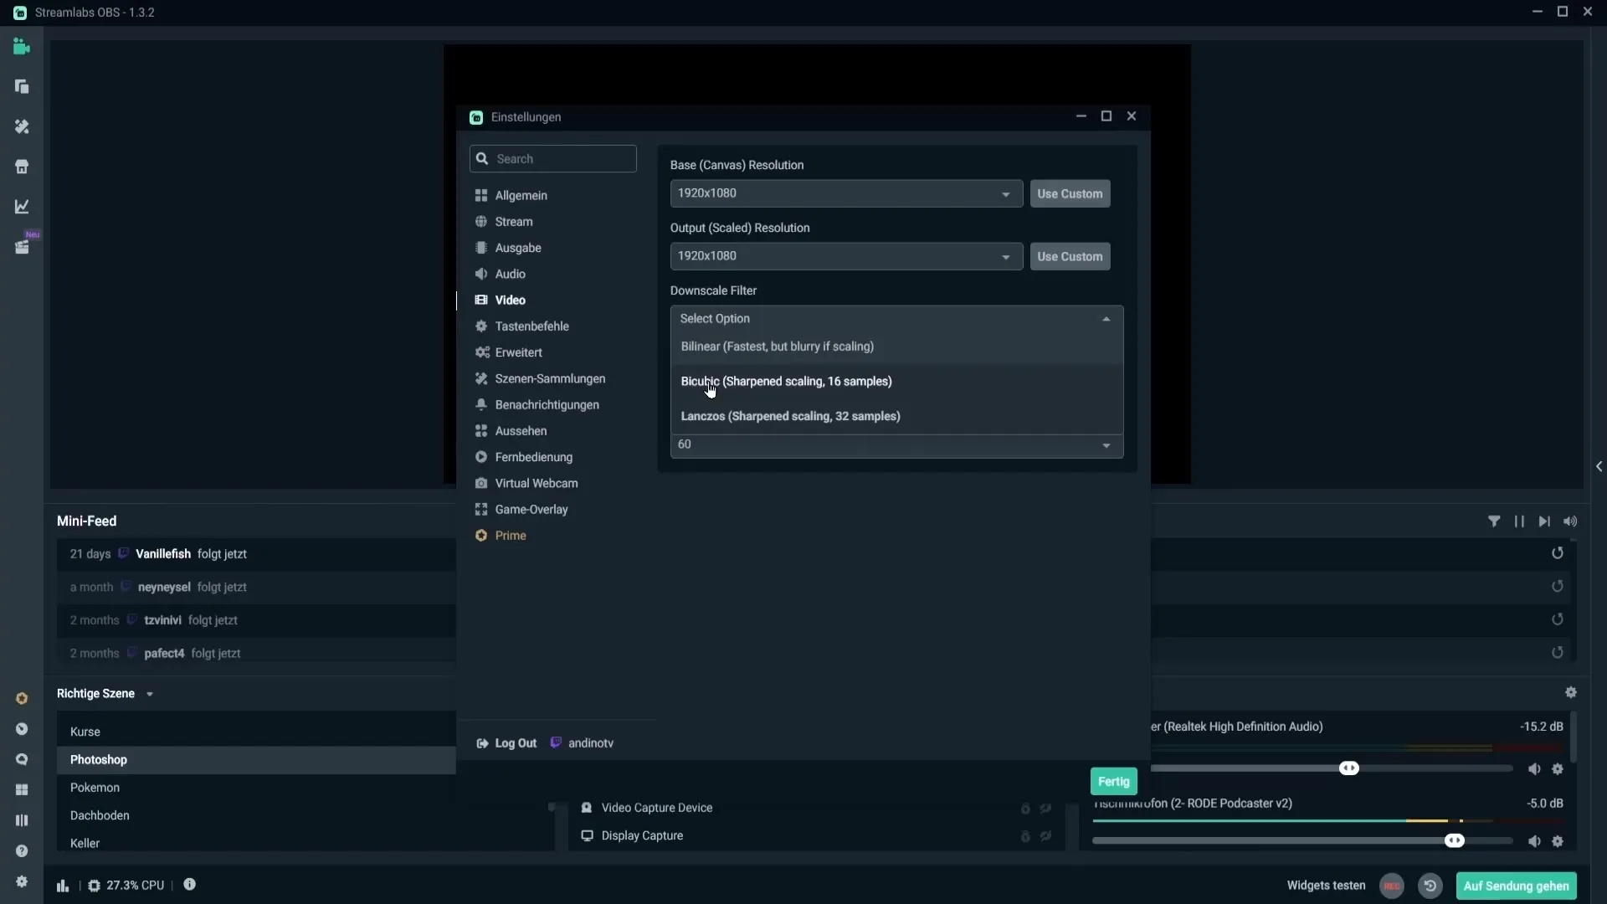Viewport: 1607px width, 904px height.
Task: Open settings gear for Realtek audio source
Action: 1558,769
